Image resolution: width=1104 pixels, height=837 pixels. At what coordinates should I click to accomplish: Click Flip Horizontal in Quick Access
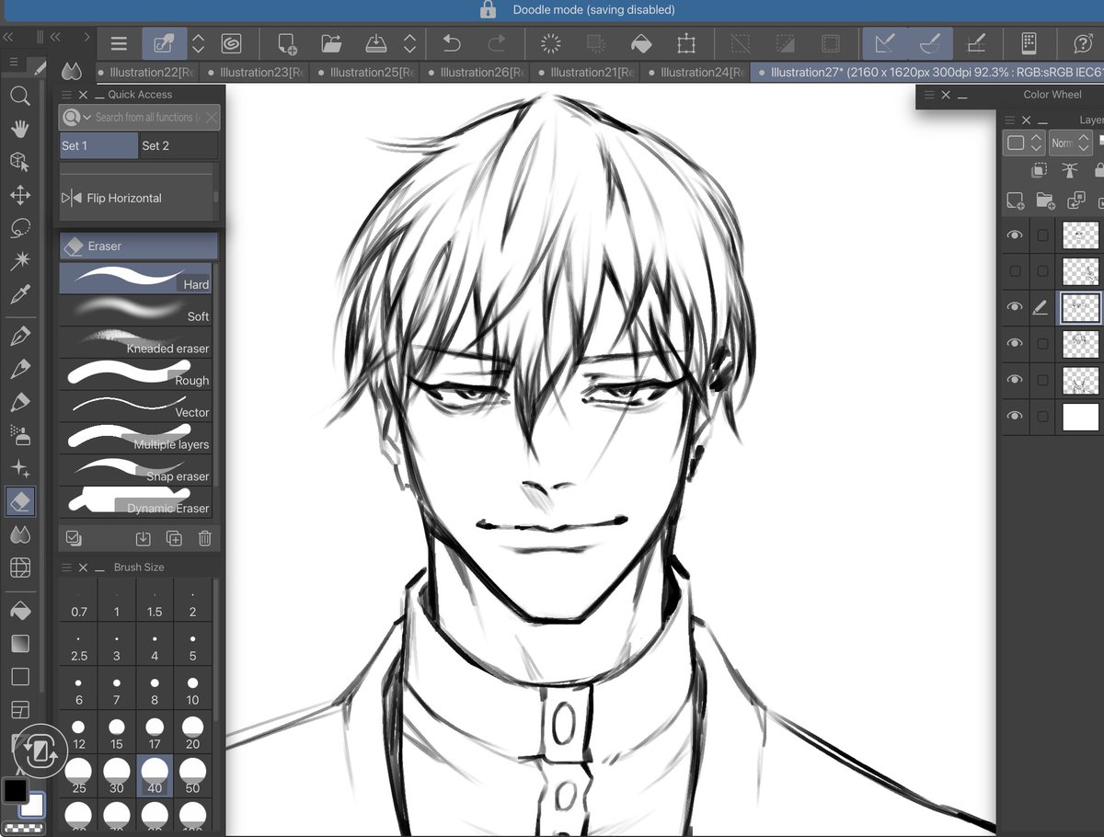point(136,198)
